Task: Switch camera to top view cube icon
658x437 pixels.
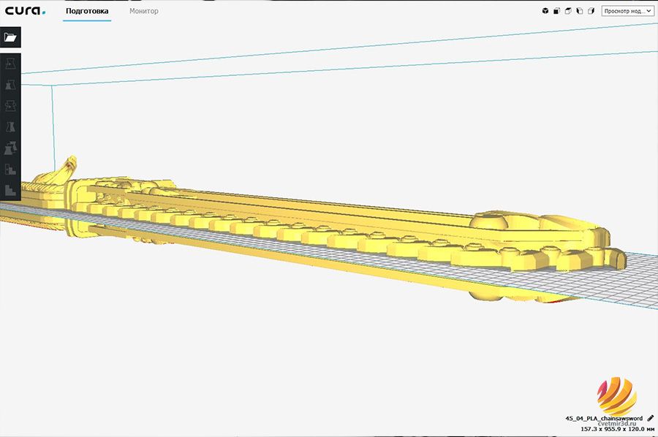Action: (568, 11)
